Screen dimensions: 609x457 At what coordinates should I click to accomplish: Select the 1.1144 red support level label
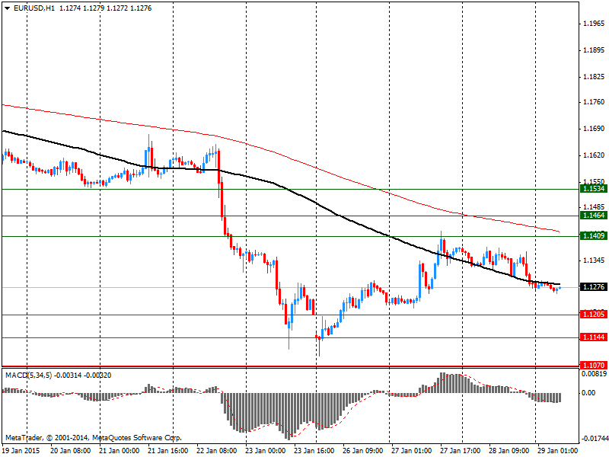[x=594, y=337]
